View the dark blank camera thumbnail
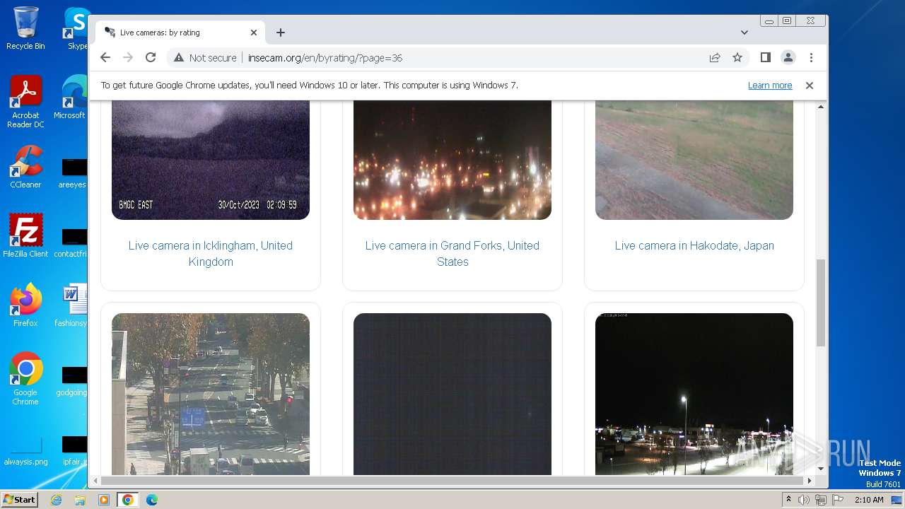Screen dimensions: 905x509 (x=452, y=394)
